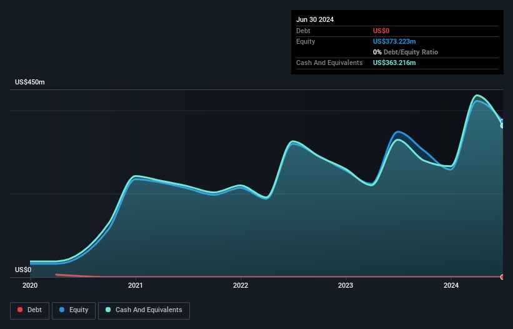This screenshot has height=329, width=513.
Task: Click the US$450m y-axis label
Action: pos(30,82)
